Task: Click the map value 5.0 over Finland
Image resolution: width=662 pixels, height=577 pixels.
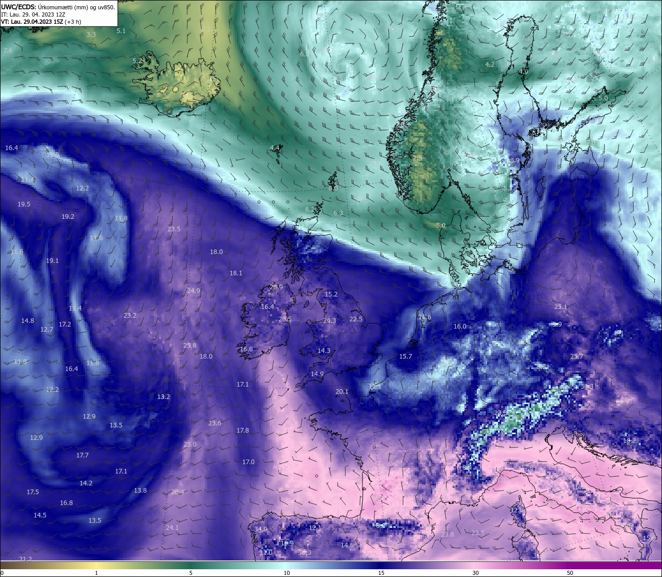Action: (603, 98)
